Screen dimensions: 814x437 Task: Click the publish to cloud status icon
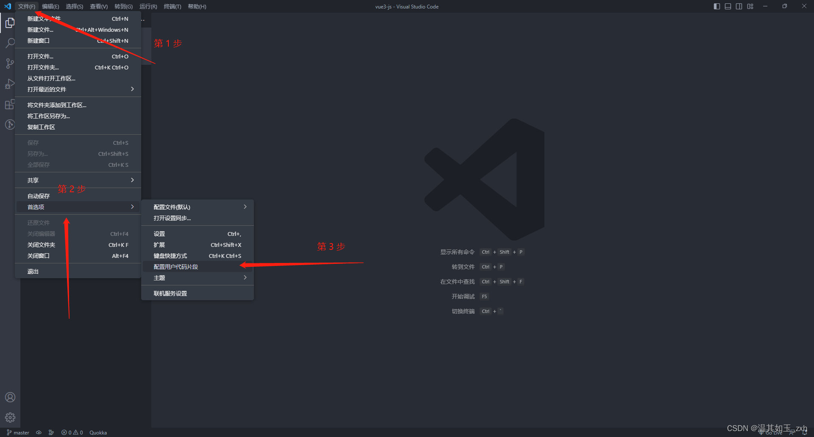pos(39,432)
